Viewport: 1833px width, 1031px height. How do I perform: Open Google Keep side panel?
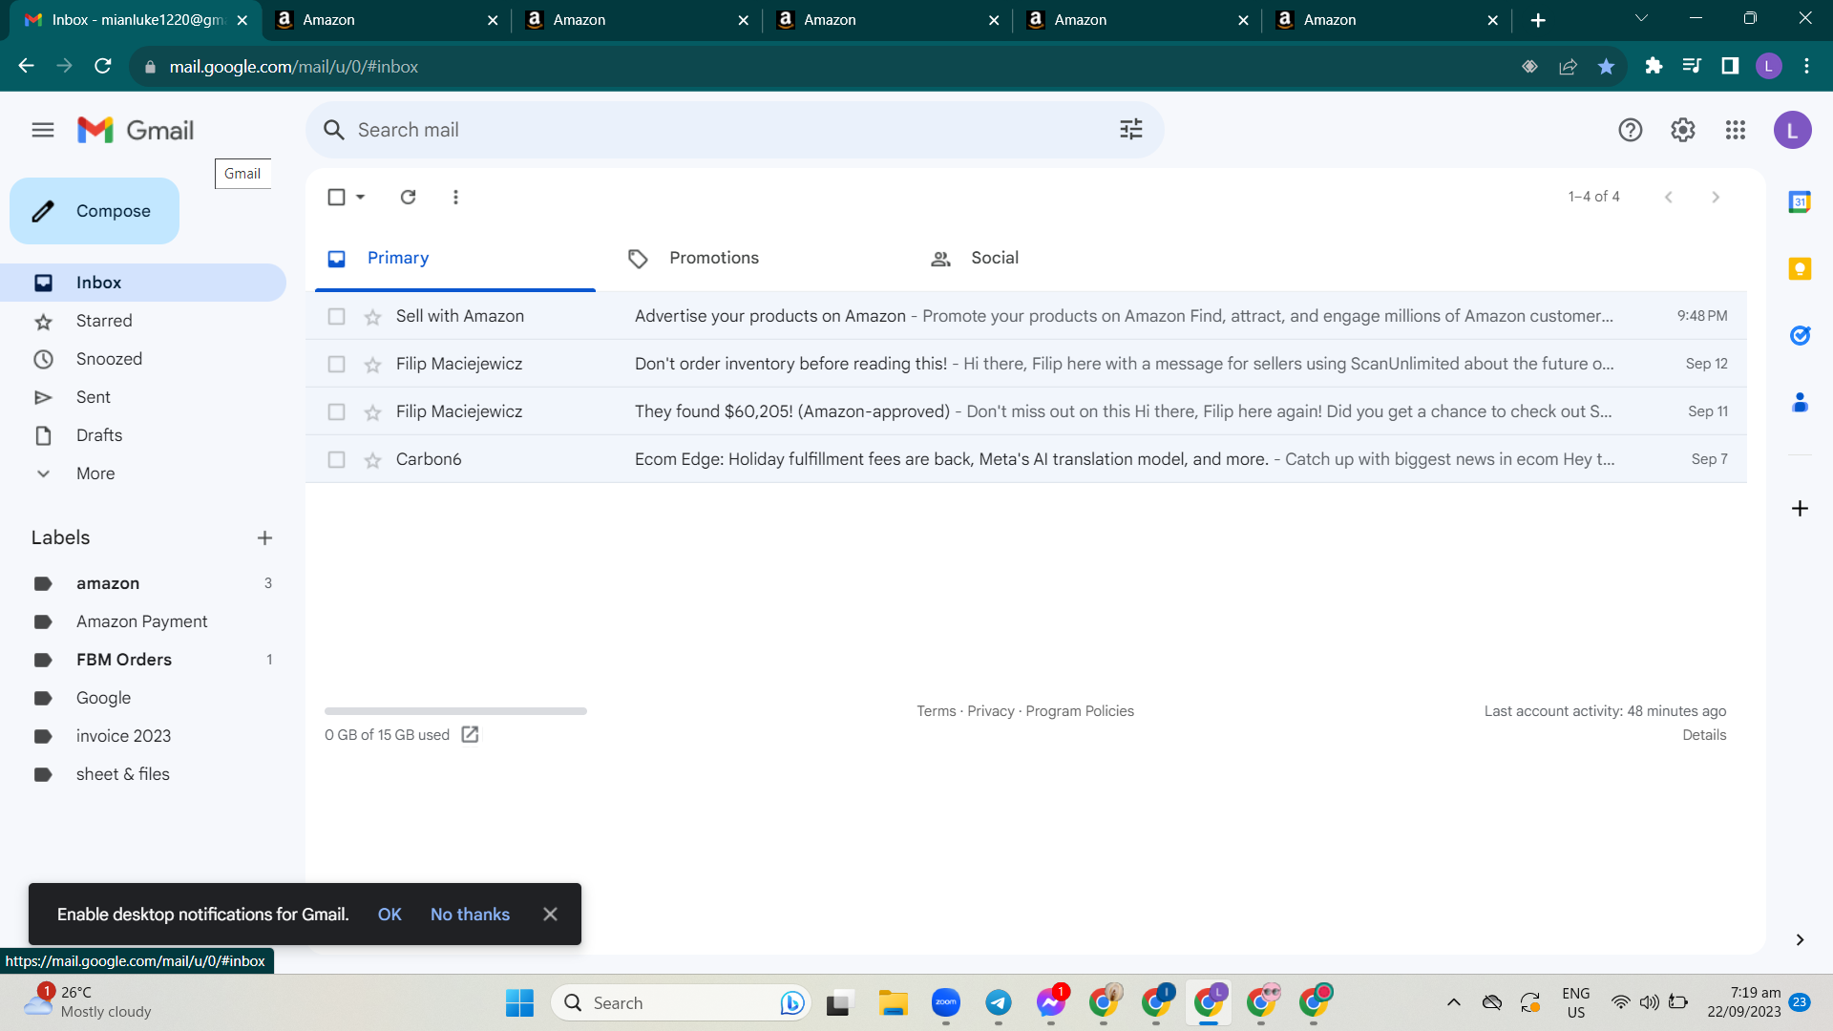(1800, 269)
